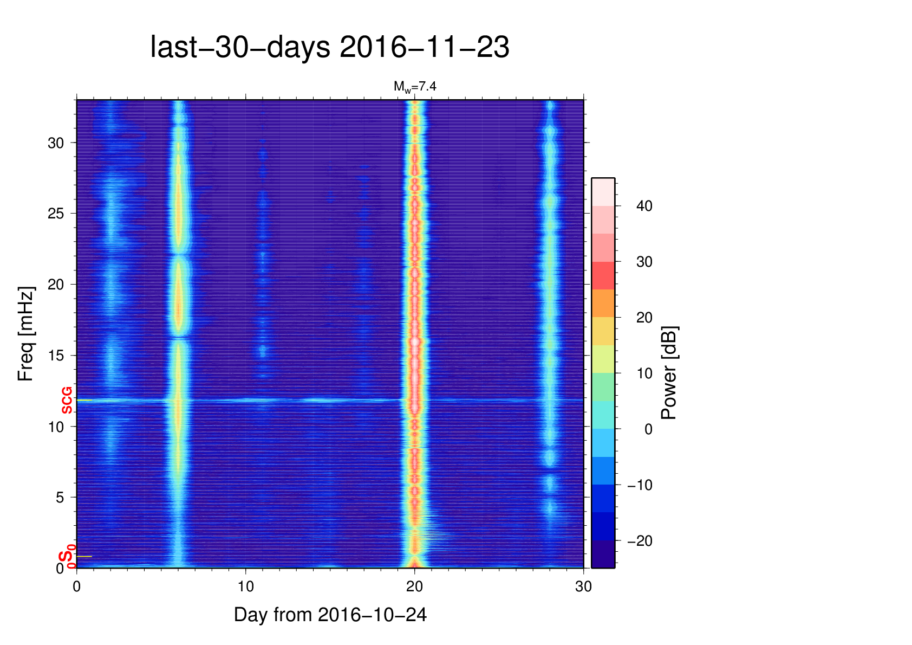This screenshot has height=645, width=912.
Task: Select the "Day from 2016-10-24" x-axis label
Action: (330, 615)
